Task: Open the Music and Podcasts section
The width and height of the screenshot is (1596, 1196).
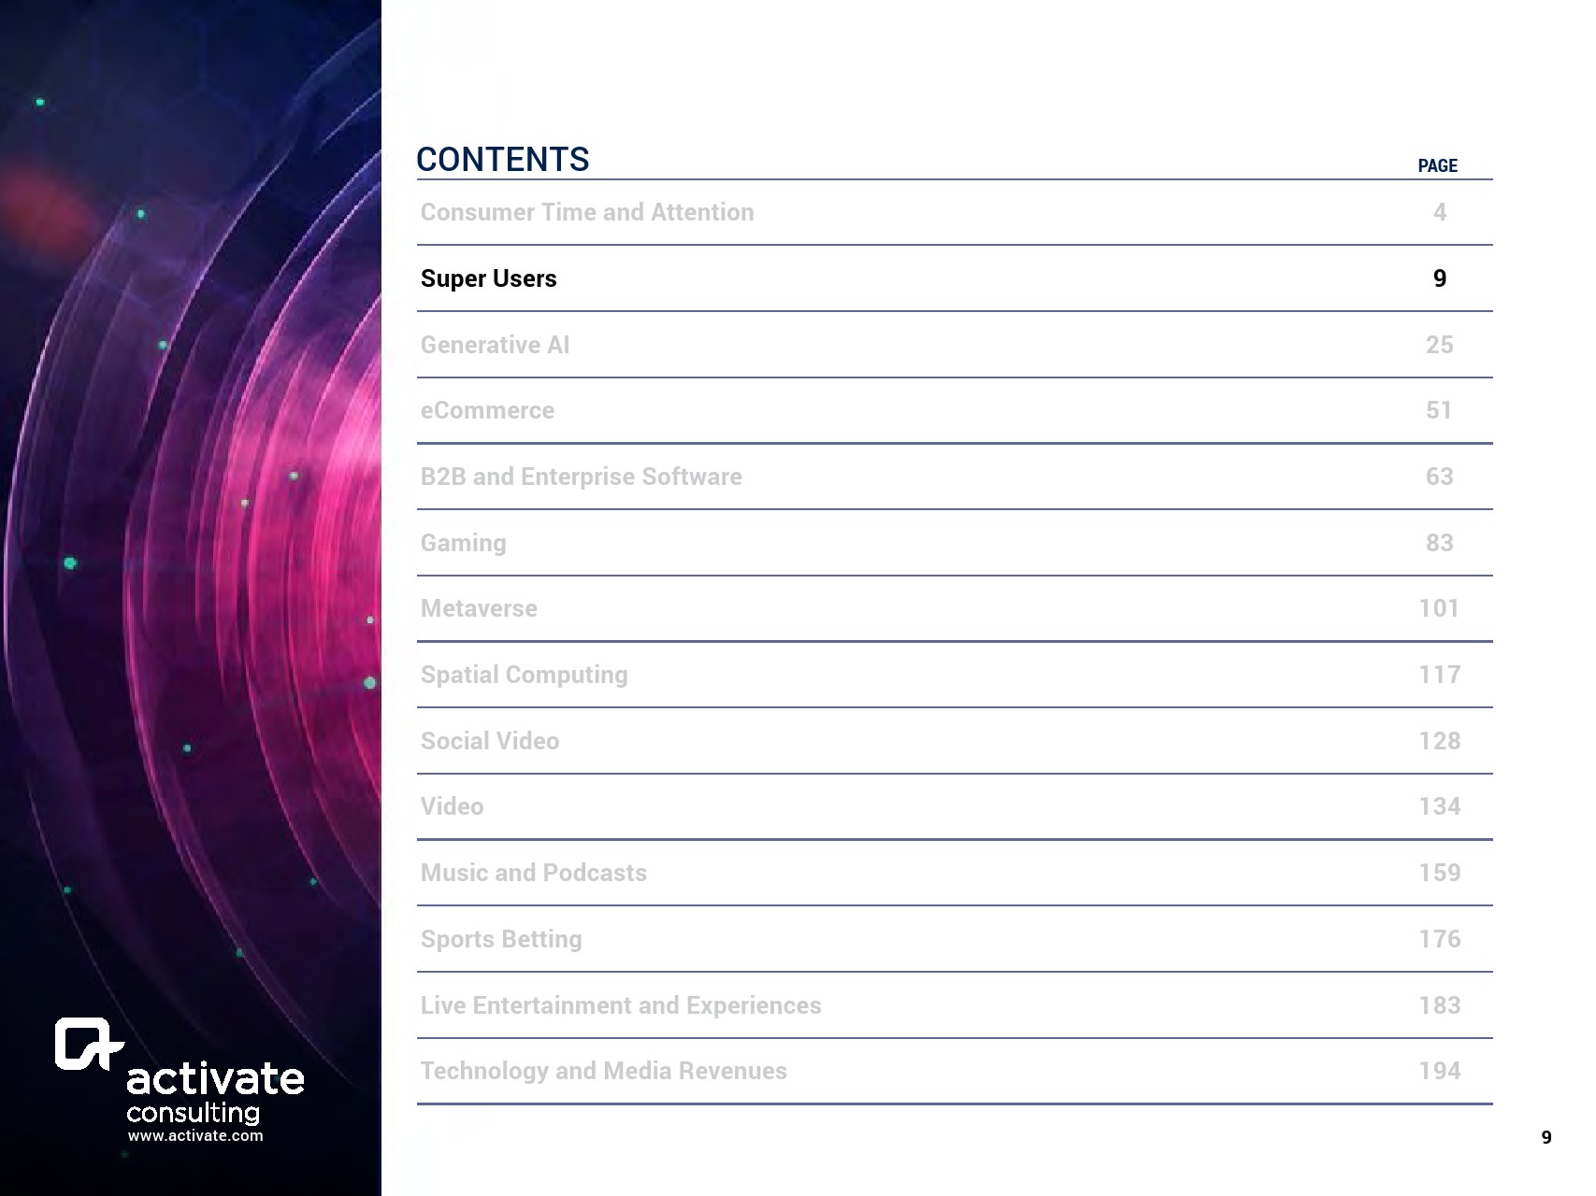Action: (533, 873)
